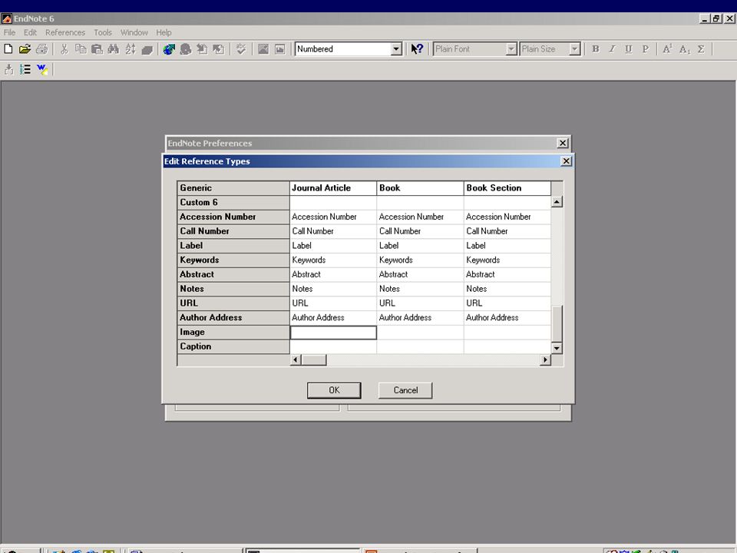
Task: Click Book Section's Notes cell
Action: [x=507, y=289]
